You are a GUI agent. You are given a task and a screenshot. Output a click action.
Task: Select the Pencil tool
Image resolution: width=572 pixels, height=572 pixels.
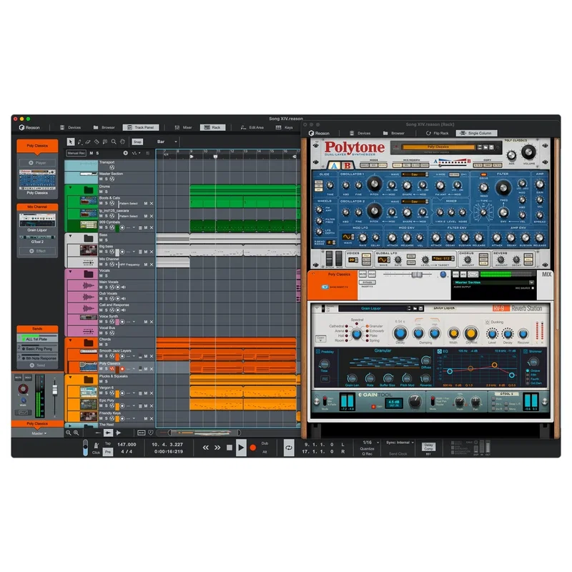coord(79,142)
